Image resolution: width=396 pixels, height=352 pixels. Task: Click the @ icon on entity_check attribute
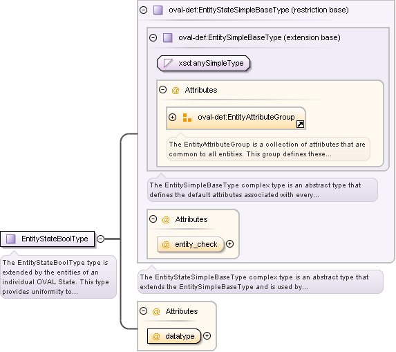point(166,244)
